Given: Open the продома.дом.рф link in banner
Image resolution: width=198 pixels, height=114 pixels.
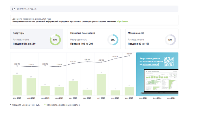Looking at the screenshot, I should point(151,64).
